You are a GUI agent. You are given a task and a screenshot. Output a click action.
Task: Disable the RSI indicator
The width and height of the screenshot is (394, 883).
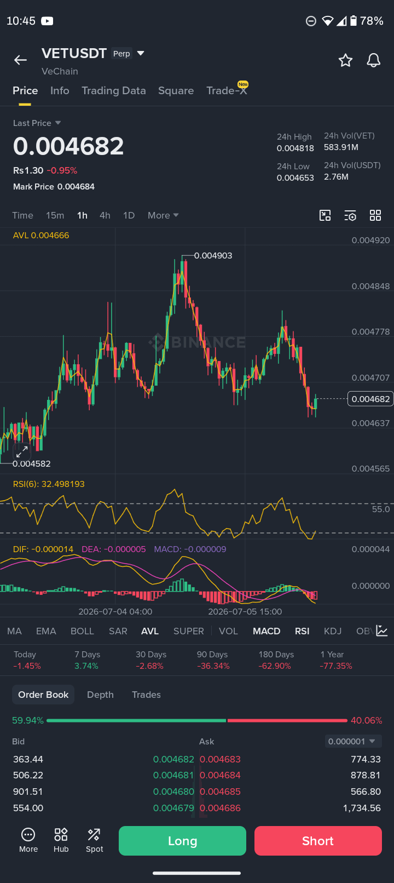point(302,631)
